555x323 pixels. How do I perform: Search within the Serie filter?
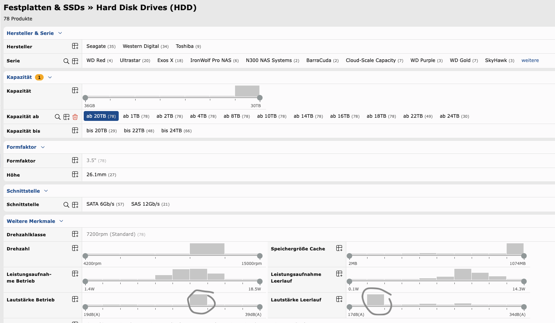click(x=66, y=61)
